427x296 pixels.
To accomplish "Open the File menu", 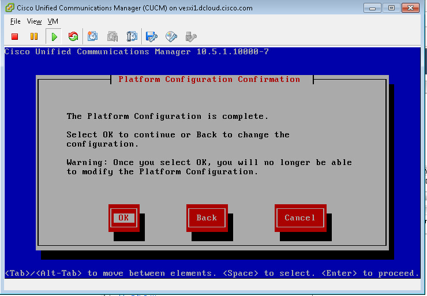I will tap(15, 21).
